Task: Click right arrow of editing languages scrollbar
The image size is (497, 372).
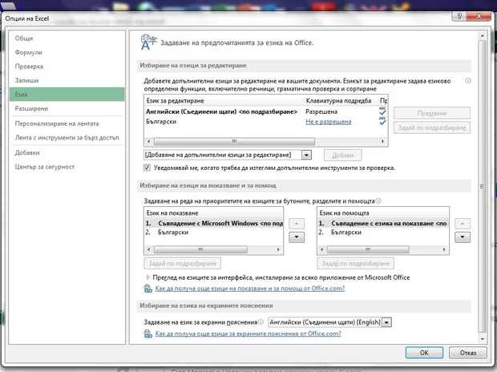Action: pyautogui.click(x=382, y=141)
